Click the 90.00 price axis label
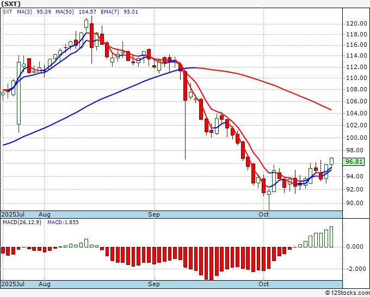This screenshot has height=297, width=370. click(x=355, y=203)
